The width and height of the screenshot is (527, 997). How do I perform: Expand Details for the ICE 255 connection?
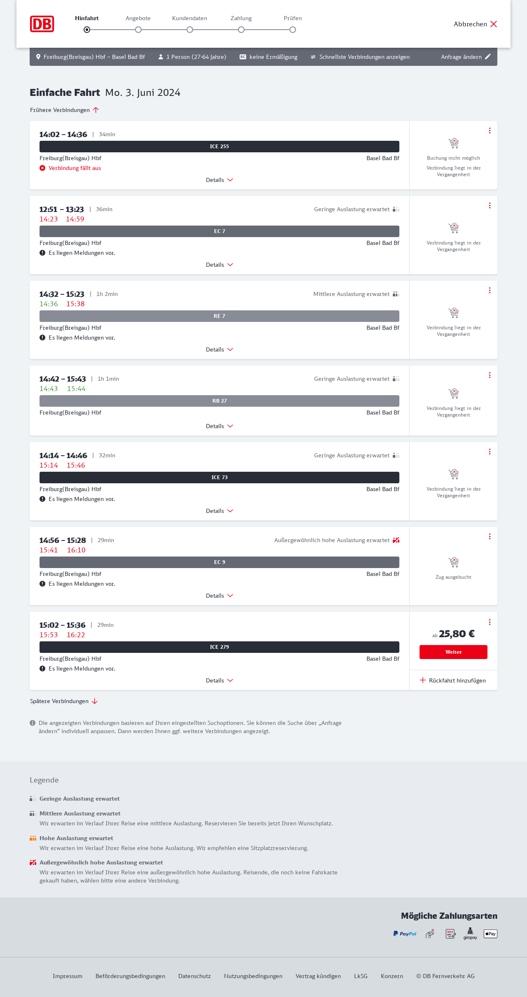[219, 180]
